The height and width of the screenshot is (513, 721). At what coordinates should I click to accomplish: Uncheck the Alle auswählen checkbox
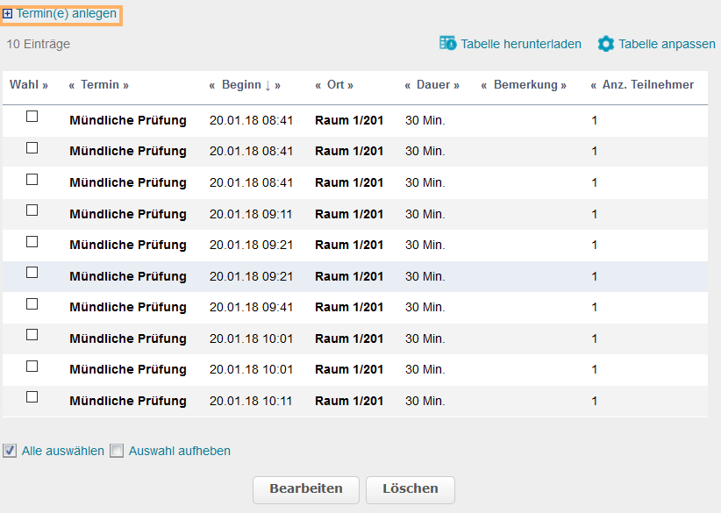(10, 451)
